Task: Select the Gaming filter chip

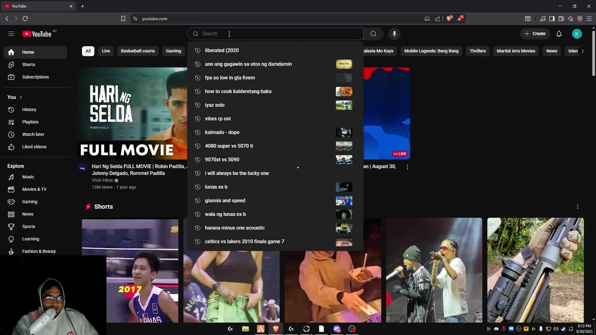Action: click(174, 51)
